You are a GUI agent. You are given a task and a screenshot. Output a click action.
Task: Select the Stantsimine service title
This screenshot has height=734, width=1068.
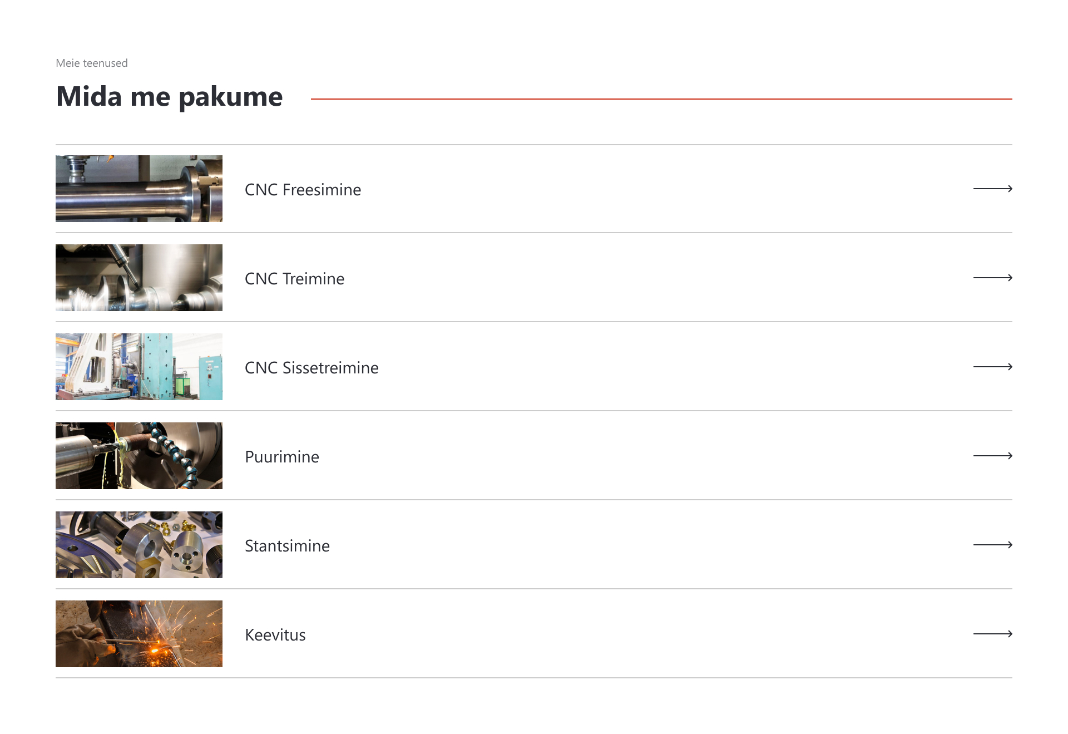pos(287,546)
